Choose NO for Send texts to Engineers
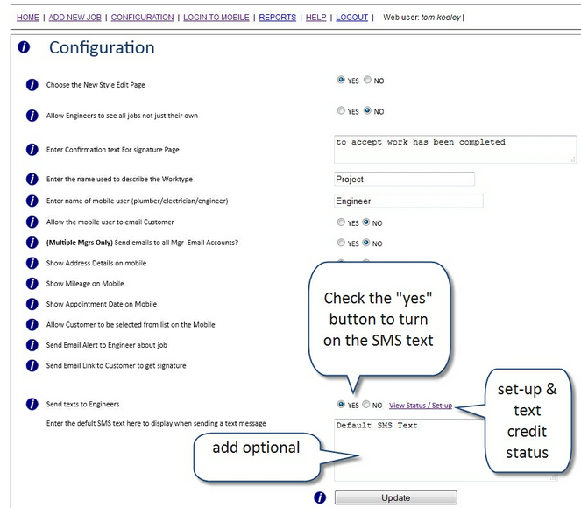Viewport: 581px width, 508px height. 366,404
